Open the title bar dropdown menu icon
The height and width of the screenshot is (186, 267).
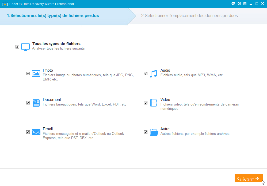[245, 4]
